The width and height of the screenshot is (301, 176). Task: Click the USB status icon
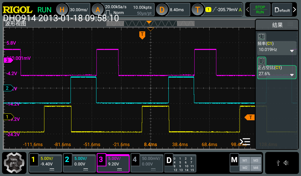pos(278,163)
